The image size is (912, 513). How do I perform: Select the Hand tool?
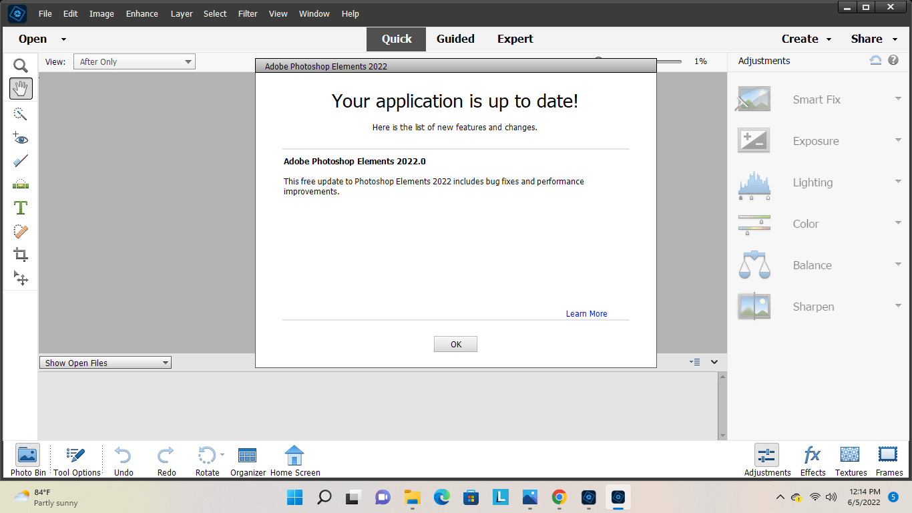pyautogui.click(x=21, y=88)
